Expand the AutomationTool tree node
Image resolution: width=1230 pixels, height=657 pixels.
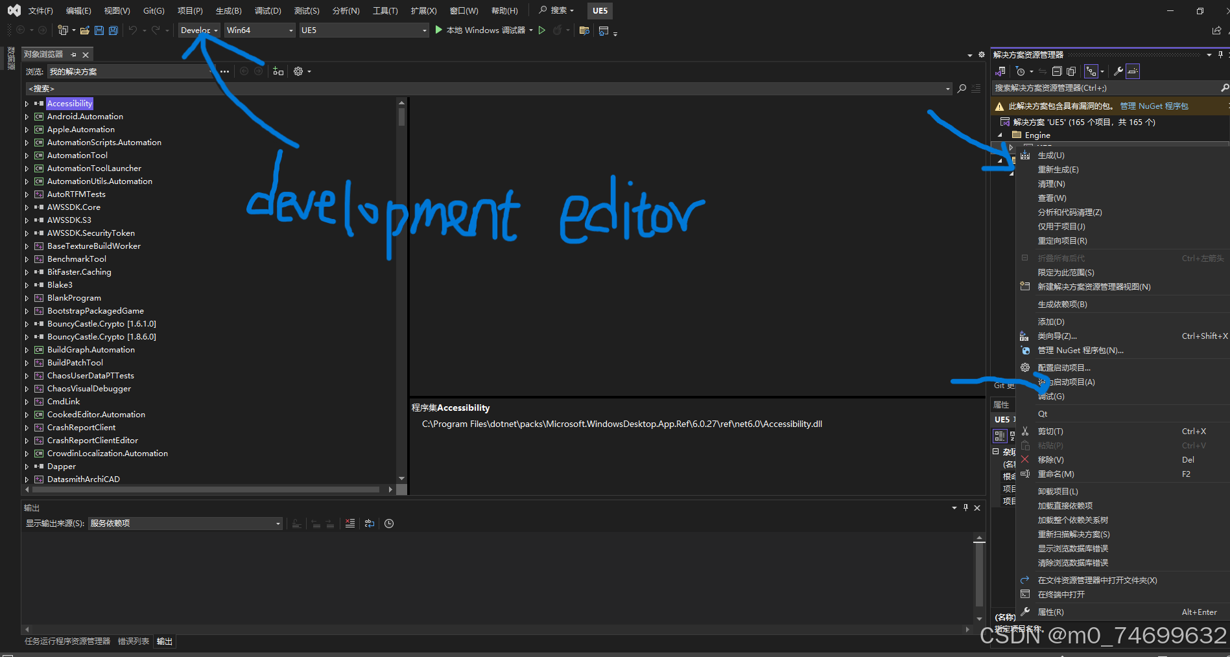pos(27,156)
